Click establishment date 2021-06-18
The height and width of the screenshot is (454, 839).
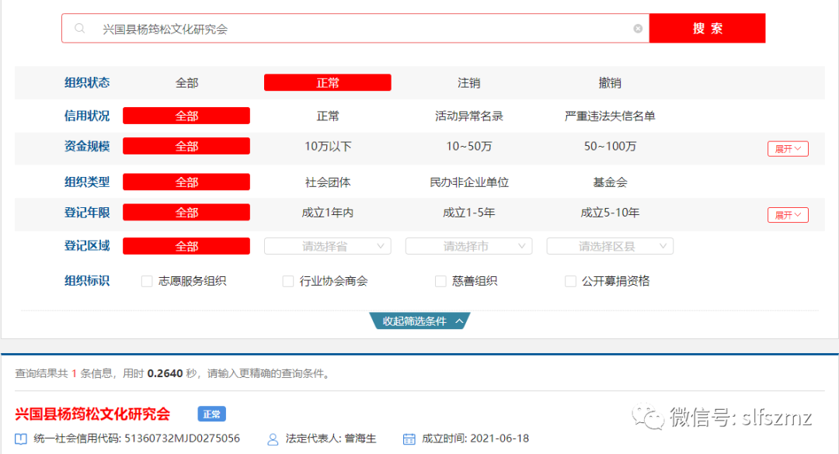pos(500,438)
